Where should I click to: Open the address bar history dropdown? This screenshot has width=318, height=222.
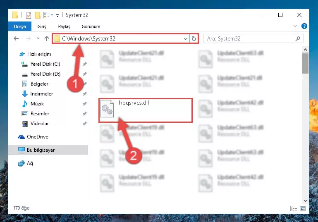pyautogui.click(x=185, y=38)
